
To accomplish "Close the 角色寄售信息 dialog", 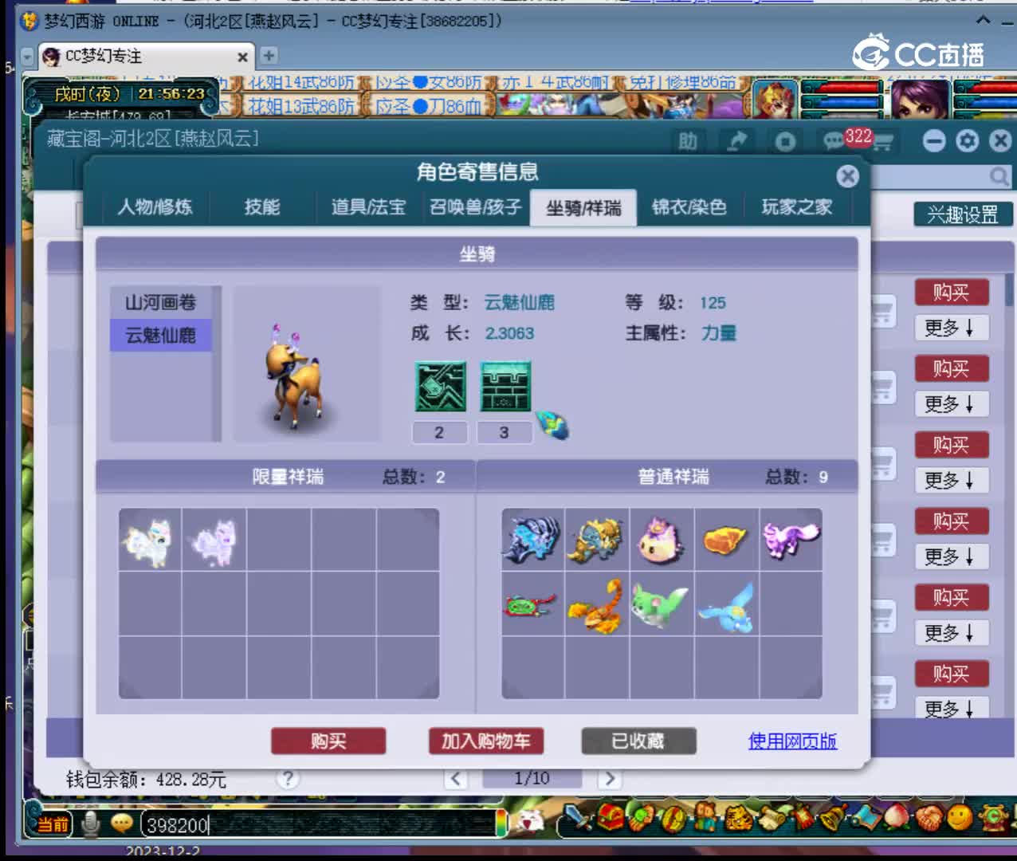I will click(x=847, y=176).
